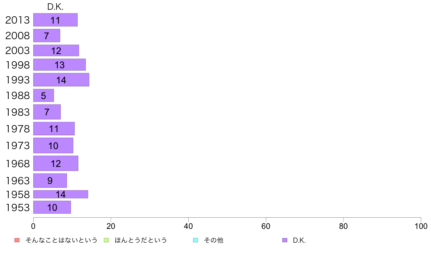Screen dimensions: 431x267
Task: Click the 1998 bar showing 13
Action: (59, 65)
